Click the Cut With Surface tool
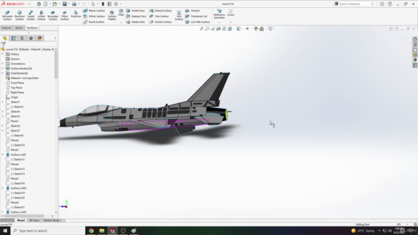 pyautogui.click(x=197, y=22)
